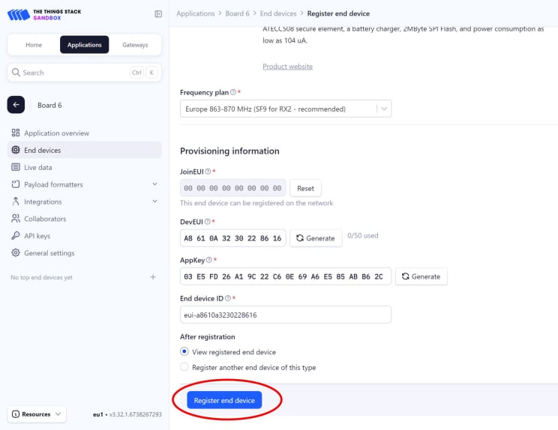Open Frequency plan help tooltip icon
Screen dimensions: 558x430
tap(233, 92)
